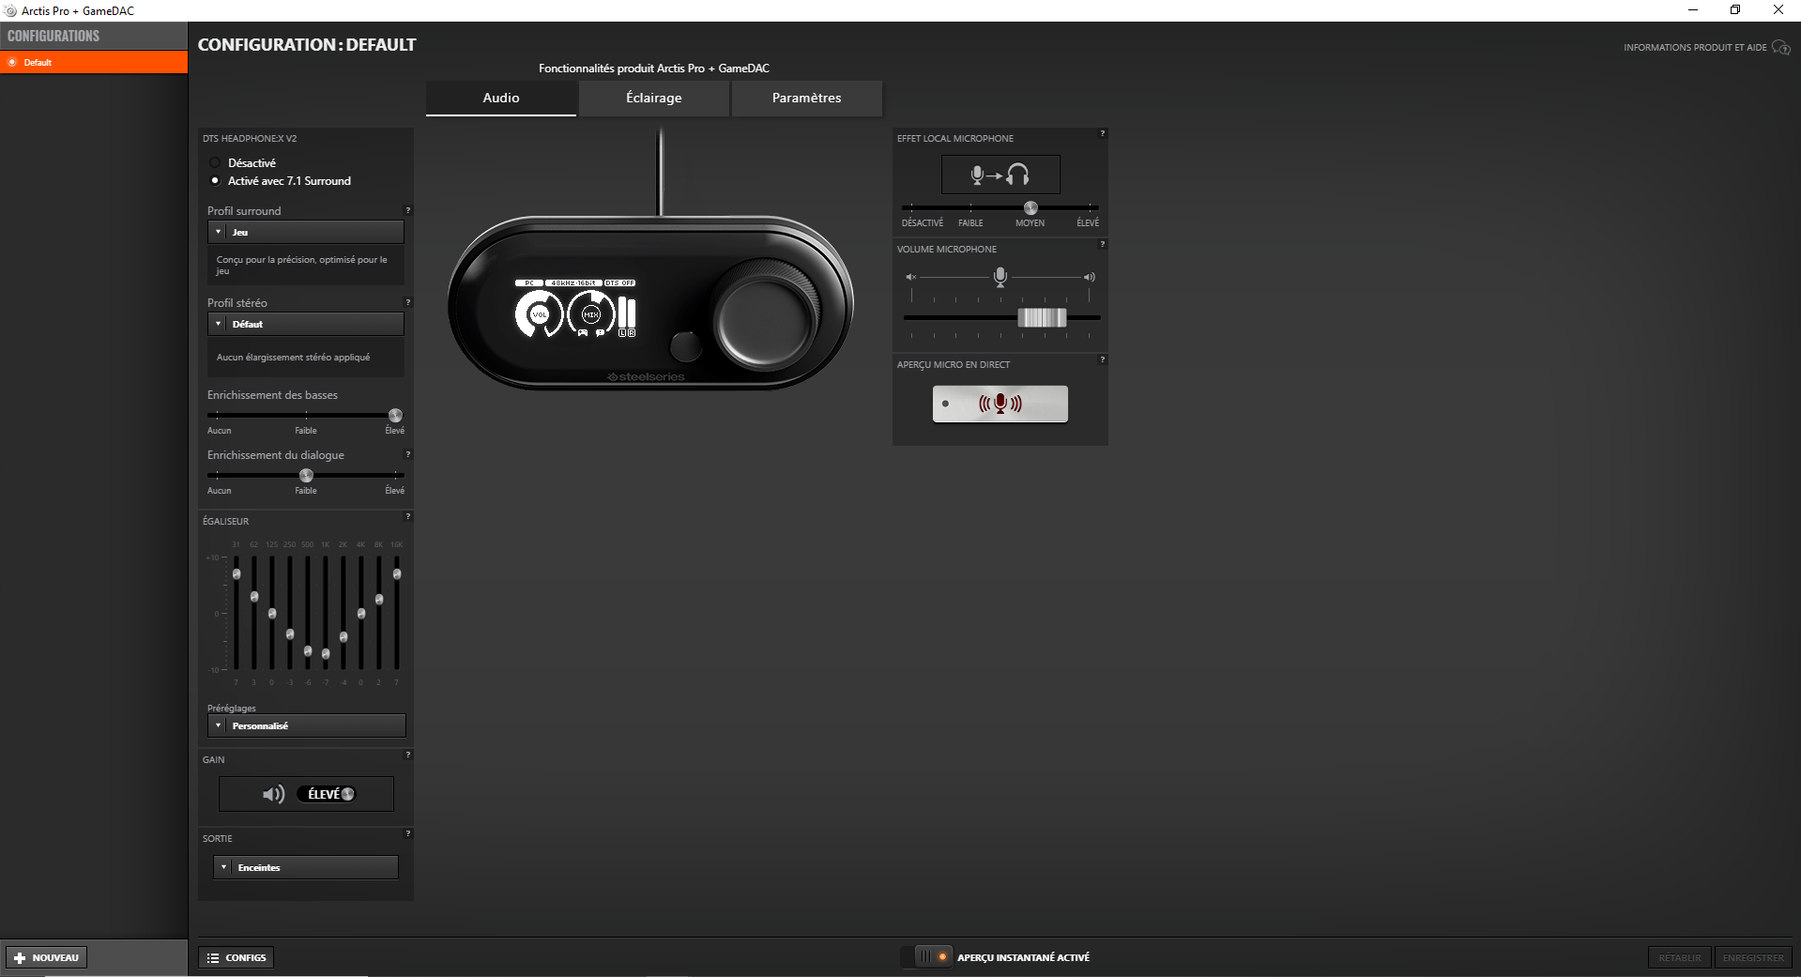
Task: Click the help icon next to Profil surround
Action: tap(407, 210)
